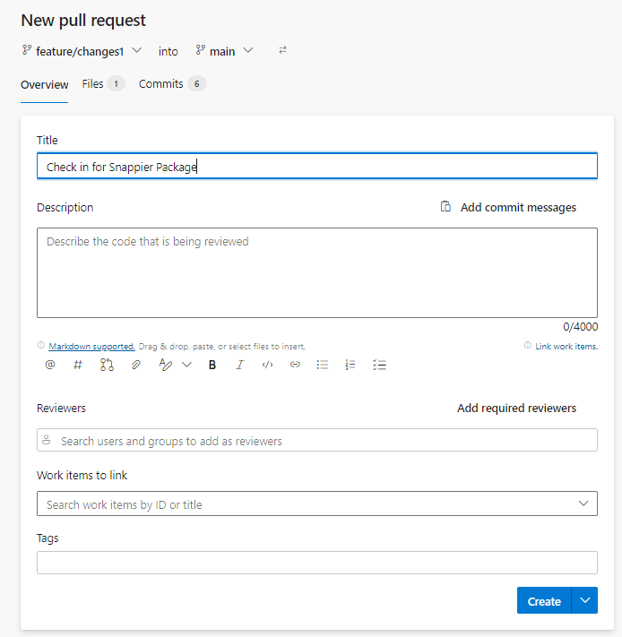Click the info icon before Link work items

point(528,345)
